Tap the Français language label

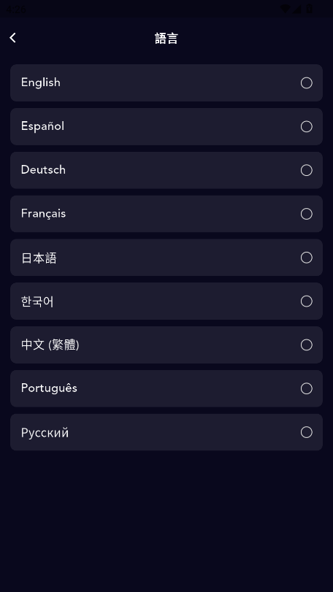tap(43, 214)
